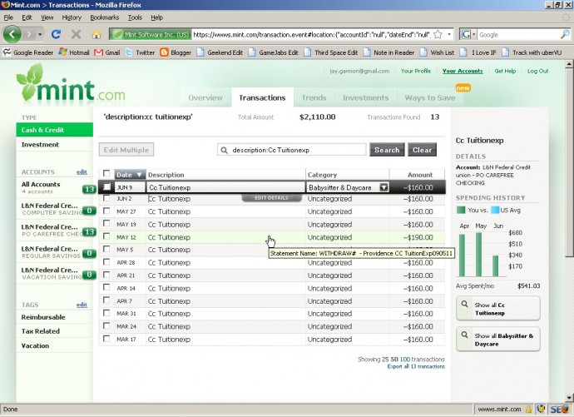Screen dimensions: 574x417
Task: Switch to the Trends tab
Action: click(x=314, y=97)
